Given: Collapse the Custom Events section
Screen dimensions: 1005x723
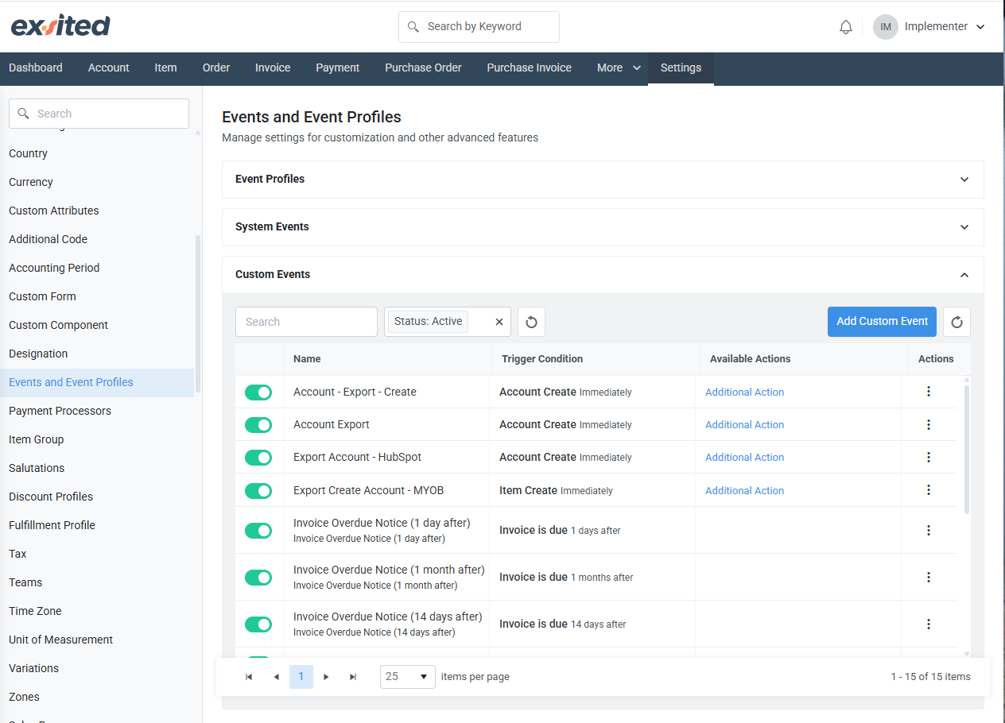Looking at the screenshot, I should pos(603,275).
